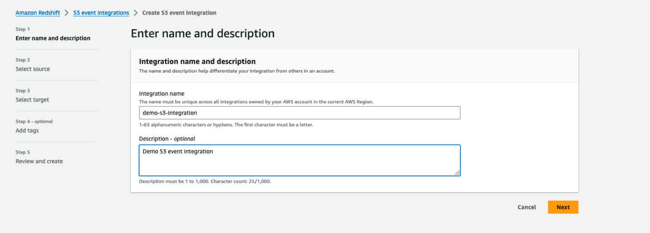650x233 pixels.
Task: Click the Create S3 event integration breadcrumb
Action: 179,13
